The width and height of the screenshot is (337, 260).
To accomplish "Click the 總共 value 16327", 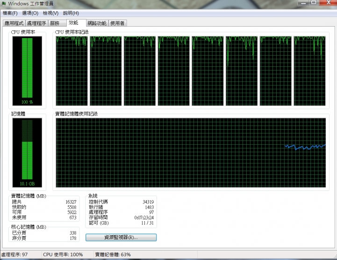I will 71,202.
